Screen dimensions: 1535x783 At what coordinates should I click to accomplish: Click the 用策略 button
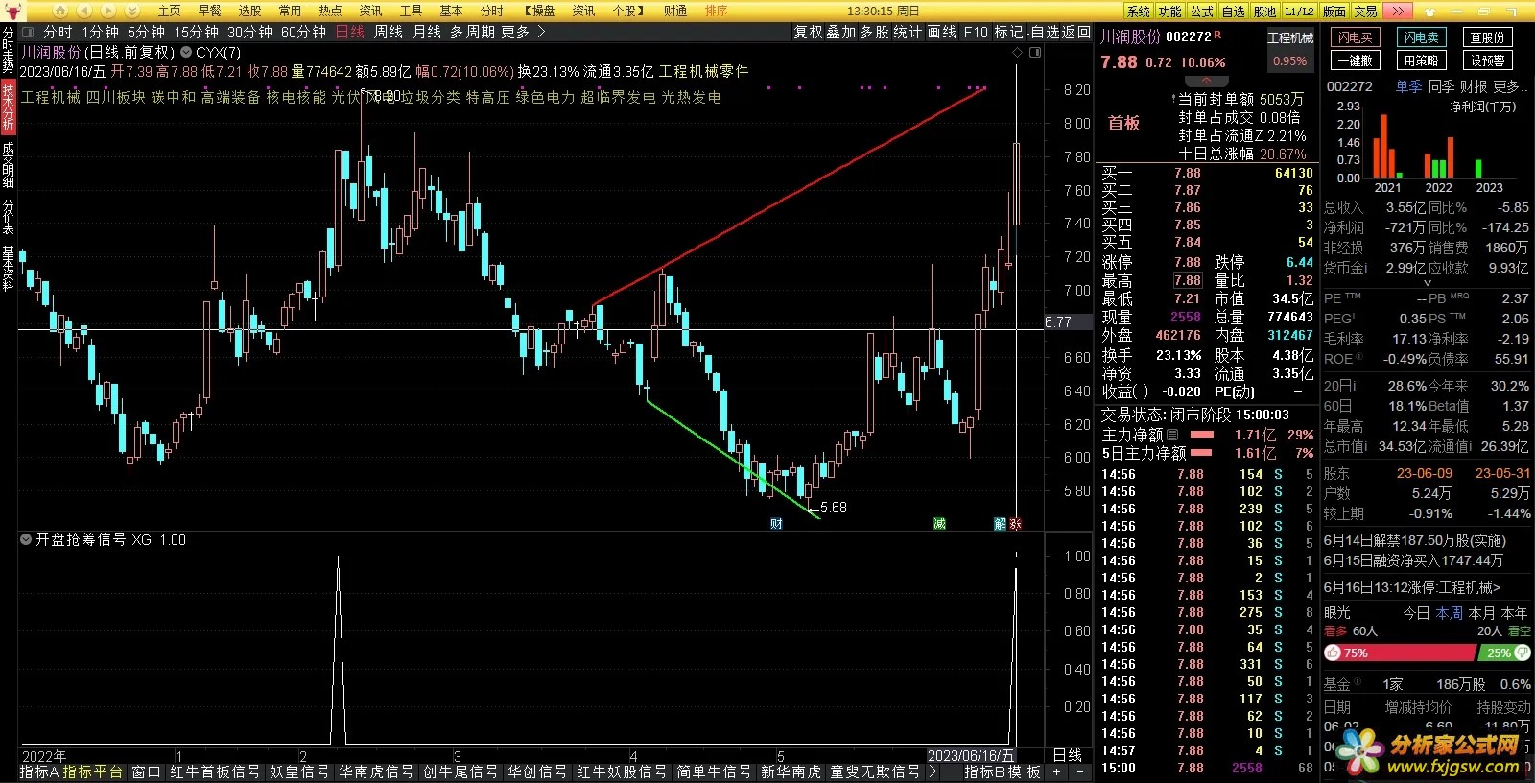1421,59
